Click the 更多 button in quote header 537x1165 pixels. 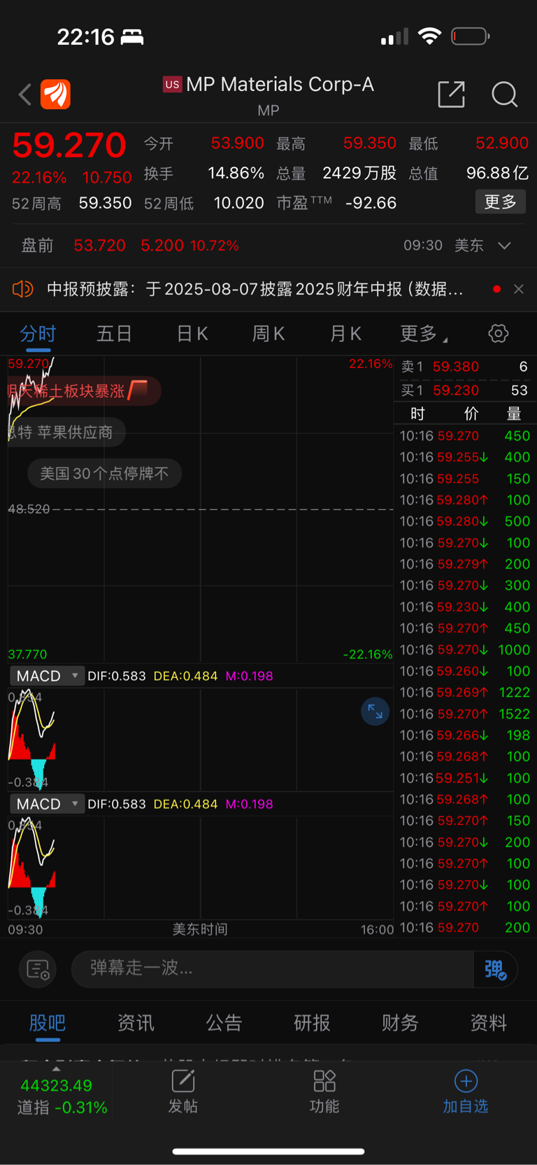(x=501, y=202)
